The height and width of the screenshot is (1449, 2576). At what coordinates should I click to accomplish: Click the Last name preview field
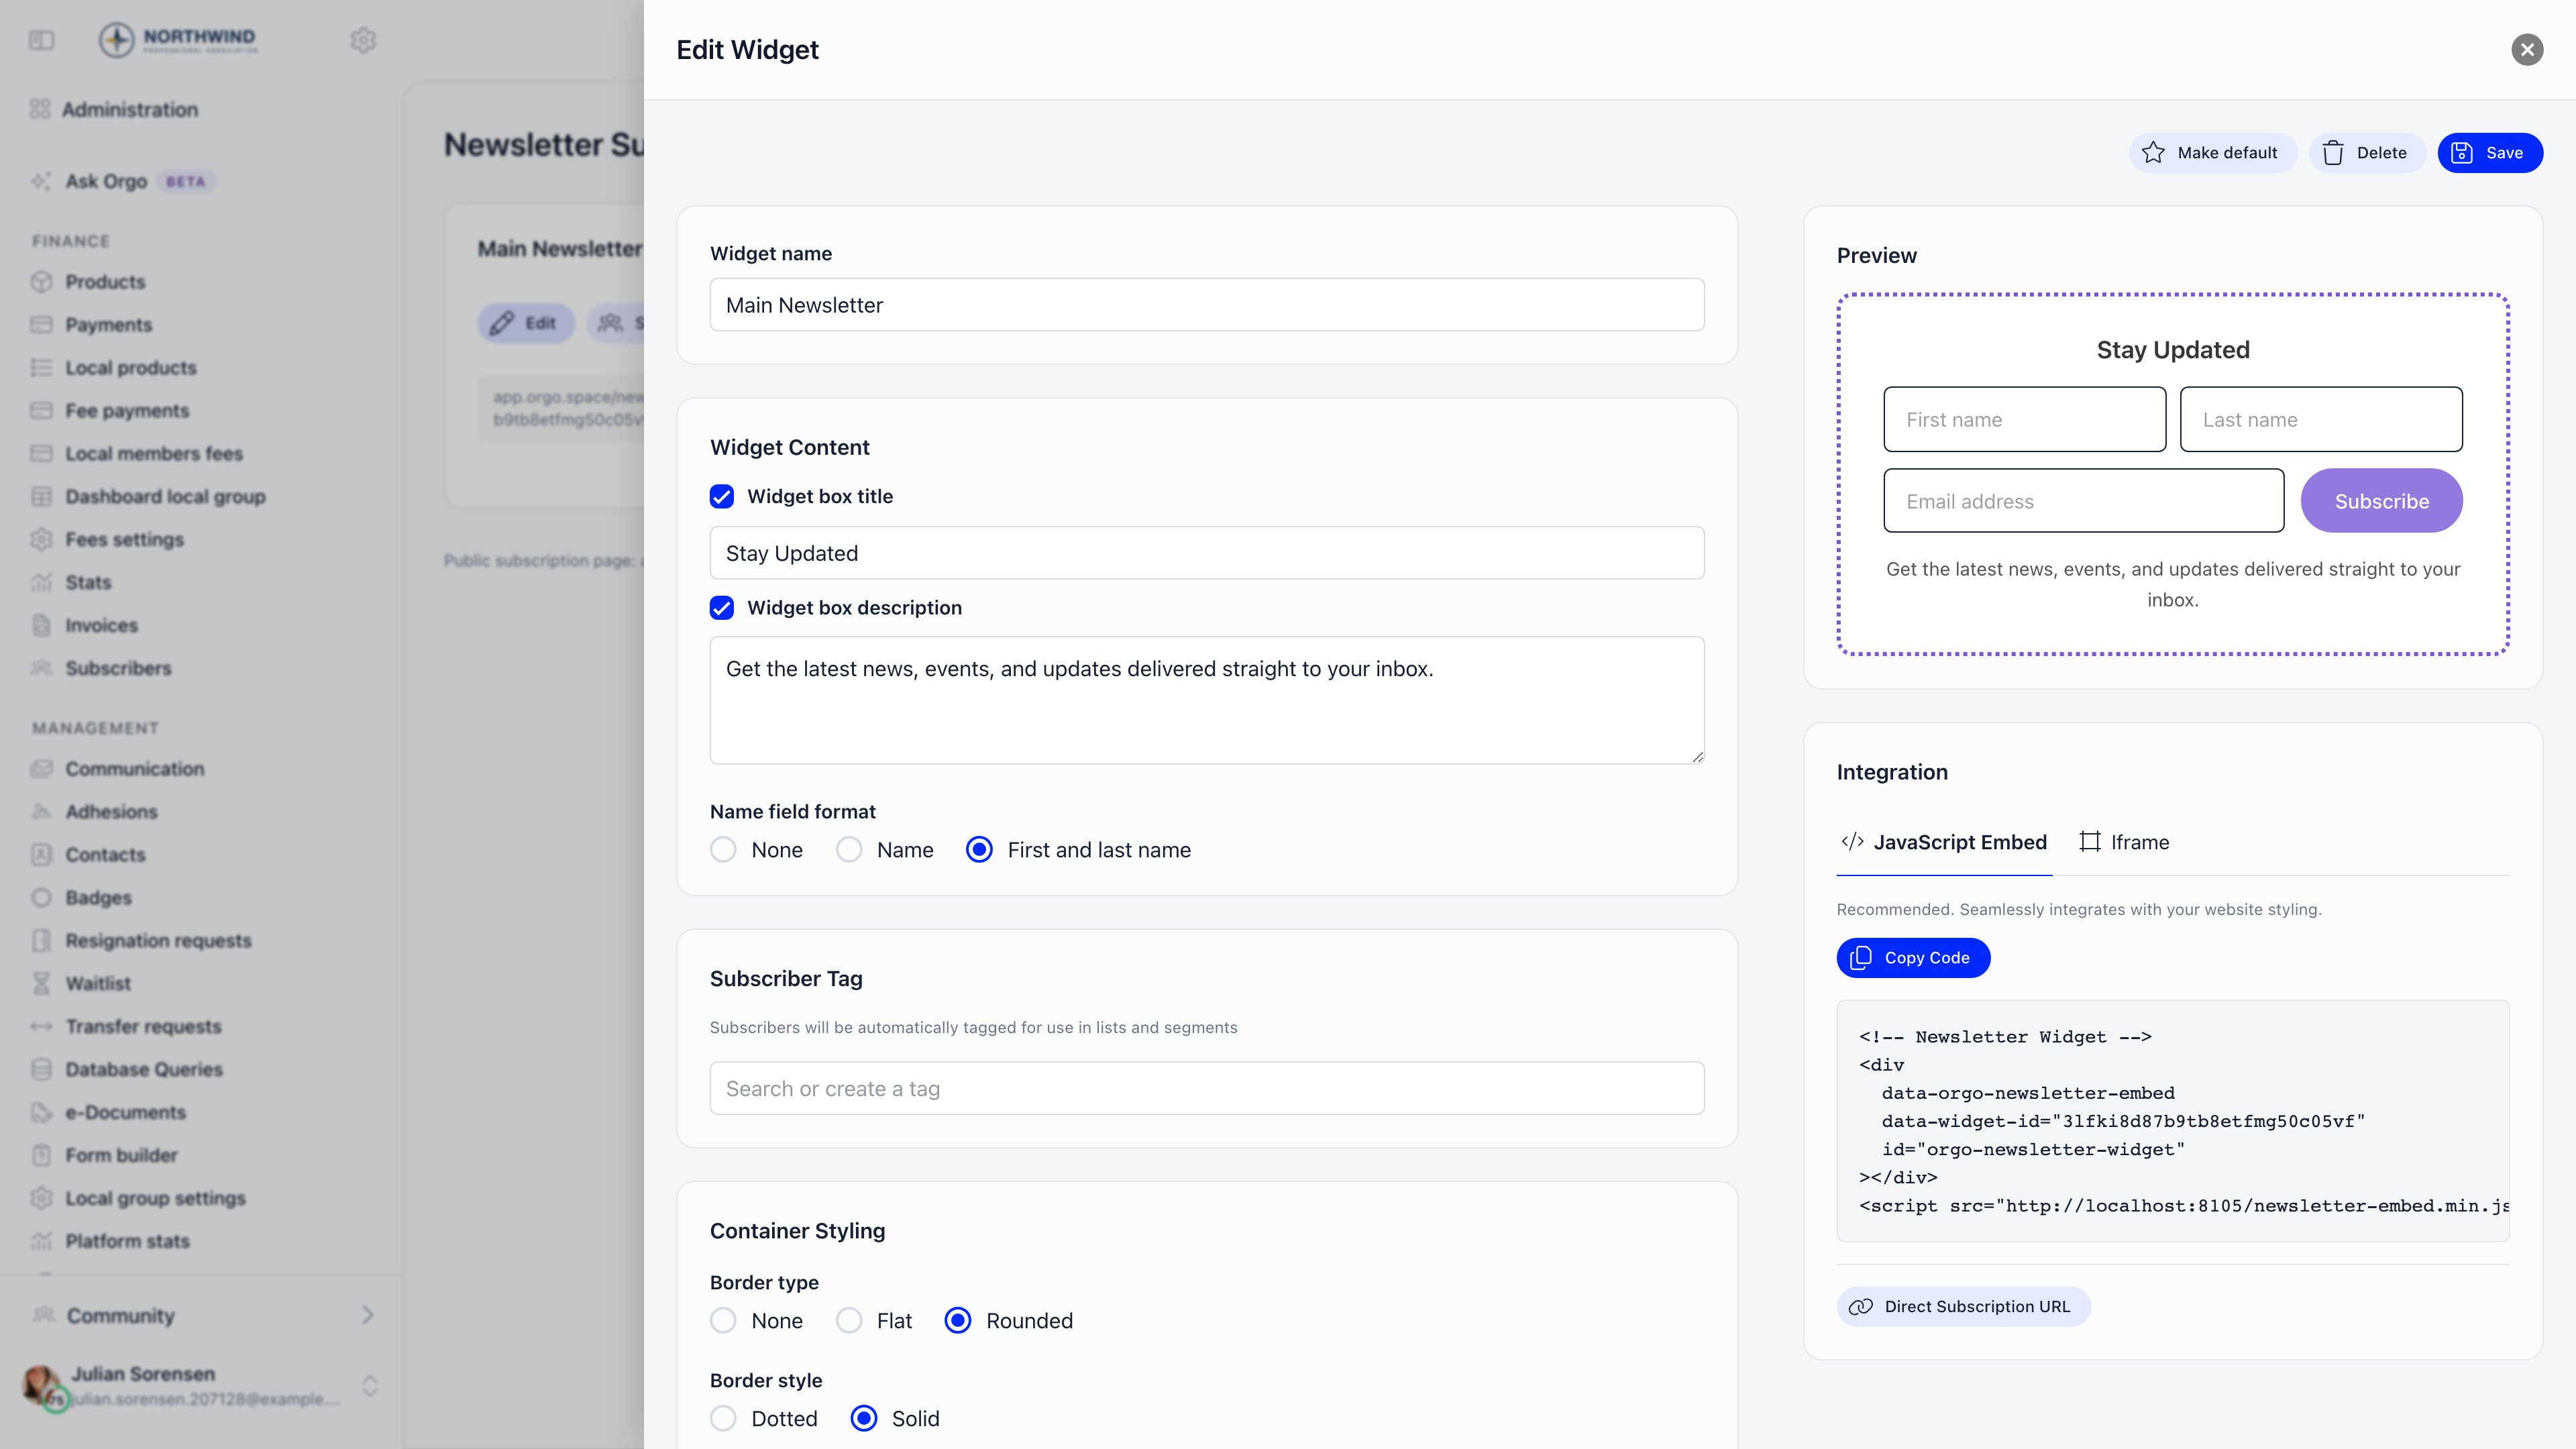pos(2321,420)
